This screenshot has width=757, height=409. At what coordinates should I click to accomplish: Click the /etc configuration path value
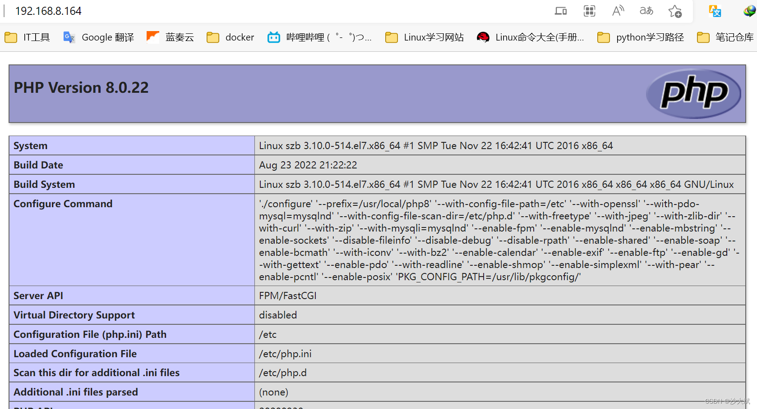point(268,334)
